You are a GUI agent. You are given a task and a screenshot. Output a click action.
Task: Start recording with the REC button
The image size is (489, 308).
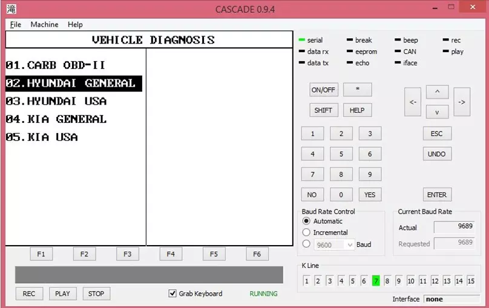pos(29,293)
